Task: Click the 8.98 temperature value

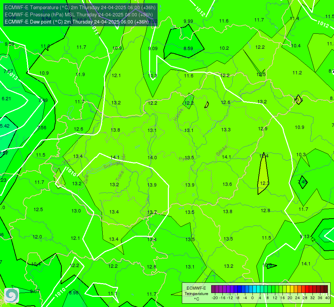Action: coord(74,293)
